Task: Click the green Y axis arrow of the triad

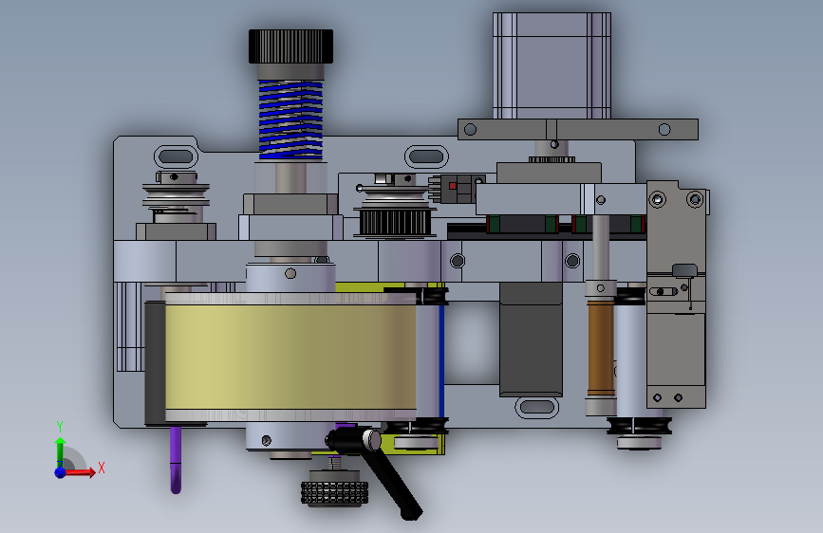Action: [x=61, y=451]
